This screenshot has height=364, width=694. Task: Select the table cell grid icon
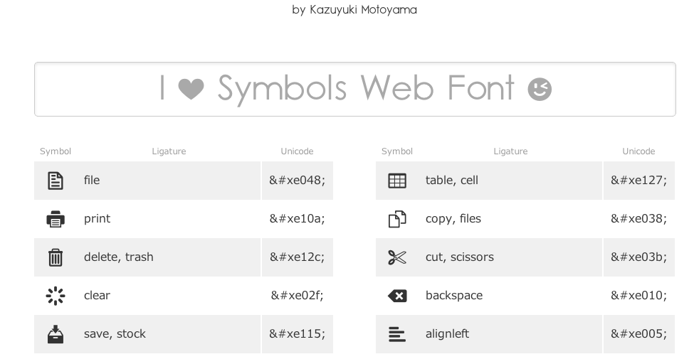click(x=397, y=181)
